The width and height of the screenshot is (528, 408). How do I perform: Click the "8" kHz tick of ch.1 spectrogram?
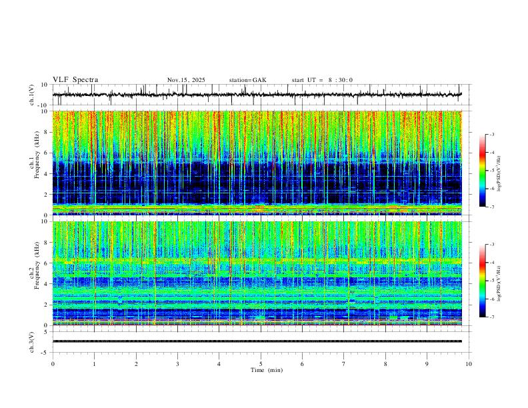click(47, 132)
